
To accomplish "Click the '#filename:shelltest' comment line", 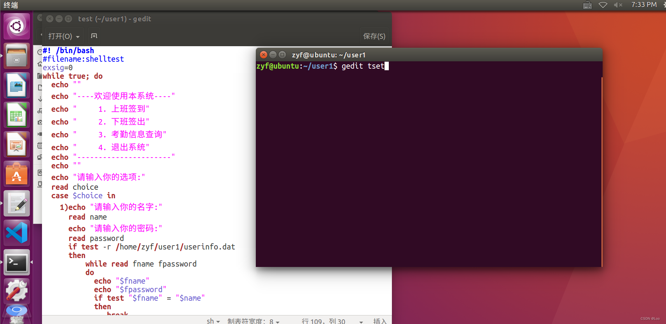I will pyautogui.click(x=84, y=59).
